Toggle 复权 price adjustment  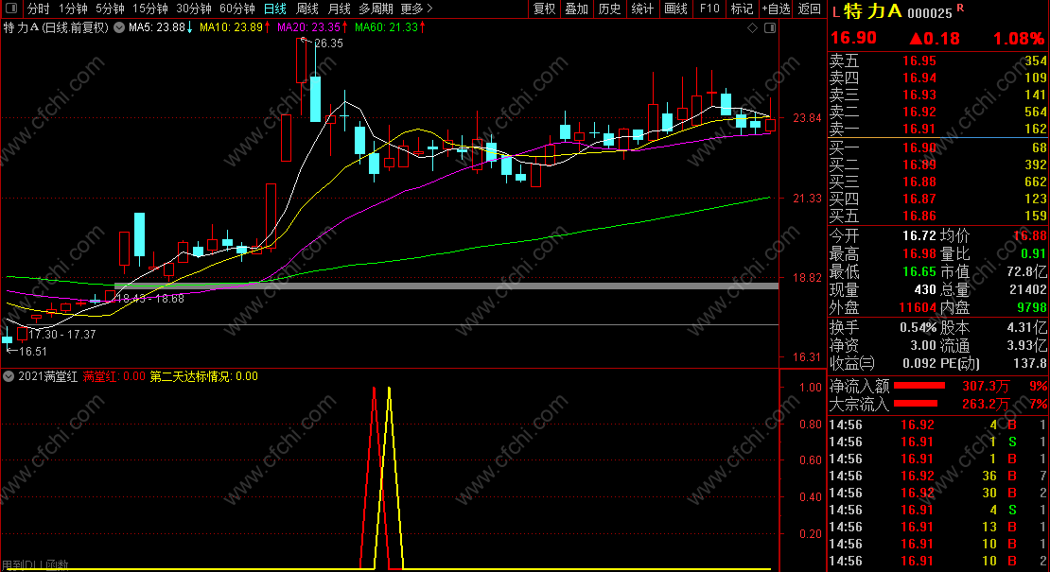pos(545,9)
